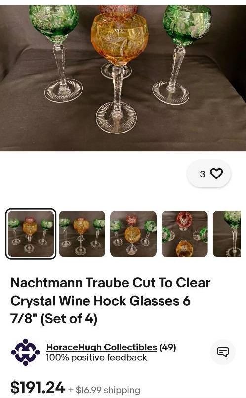Screen dimensions: 246x398
Task: Click the HoraceHugh Collectibles store logo
Action: (x=25, y=352)
